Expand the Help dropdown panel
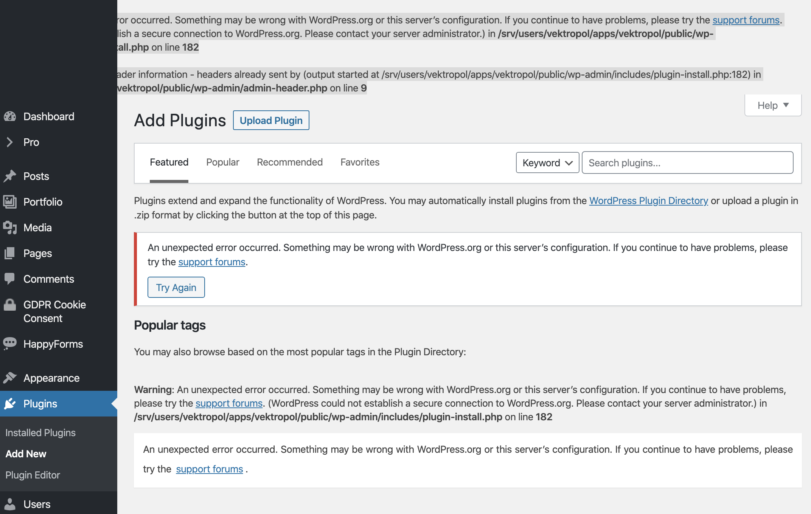The width and height of the screenshot is (811, 514). point(773,105)
